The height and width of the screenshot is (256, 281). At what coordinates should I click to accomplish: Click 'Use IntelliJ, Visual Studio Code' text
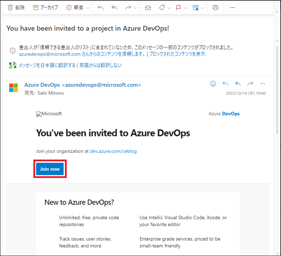click(183, 221)
